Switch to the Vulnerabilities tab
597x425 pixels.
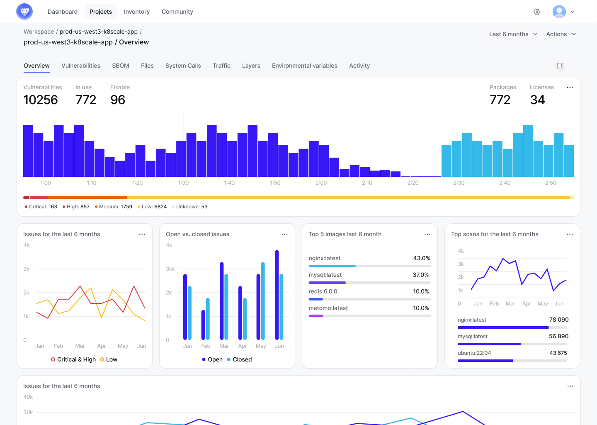(81, 66)
